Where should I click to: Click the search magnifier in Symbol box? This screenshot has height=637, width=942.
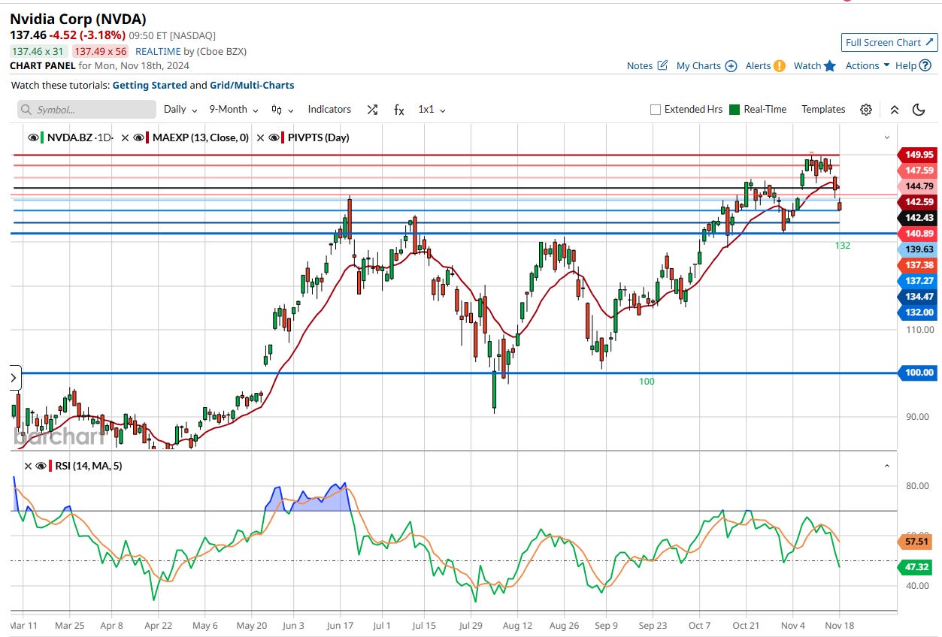28,110
